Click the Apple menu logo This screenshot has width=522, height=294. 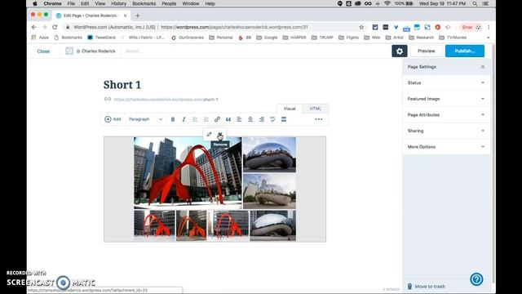pos(34,3)
